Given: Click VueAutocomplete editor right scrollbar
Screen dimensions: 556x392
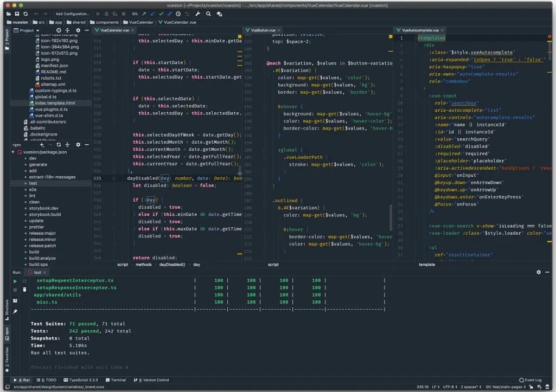Looking at the screenshot, I should pyautogui.click(x=549, y=52).
